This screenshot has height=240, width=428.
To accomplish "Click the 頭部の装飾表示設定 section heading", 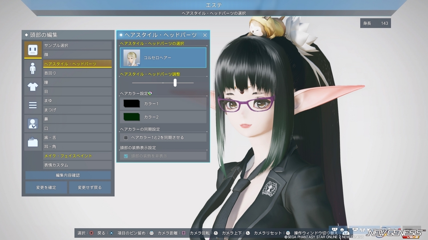I will [x=138, y=148].
